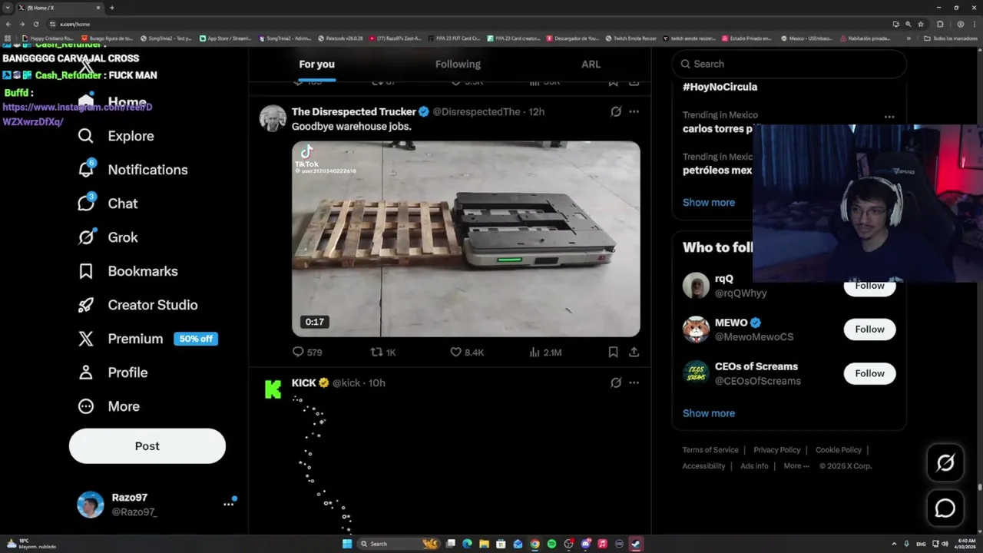Open the Explore page from sidebar

(115, 136)
